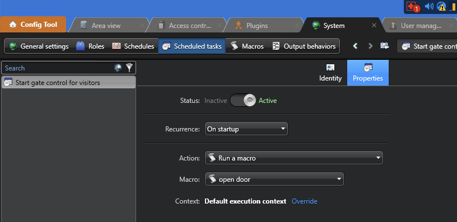
Task: Close the Area view tab
Action: tap(142, 26)
